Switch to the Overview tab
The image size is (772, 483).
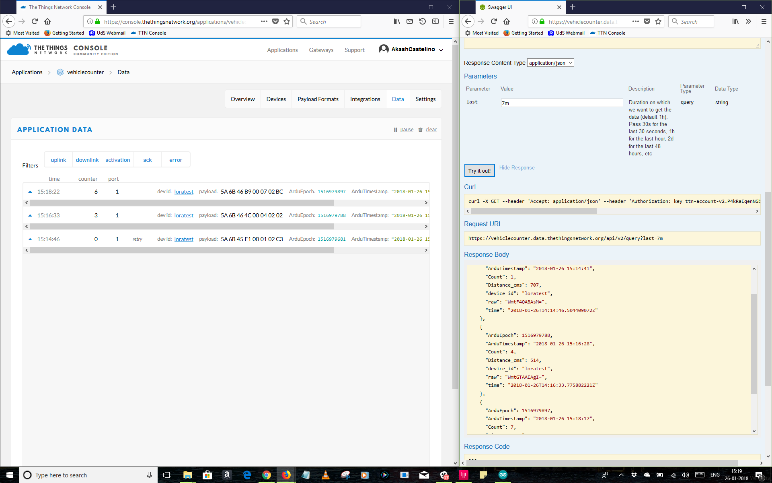(x=242, y=99)
